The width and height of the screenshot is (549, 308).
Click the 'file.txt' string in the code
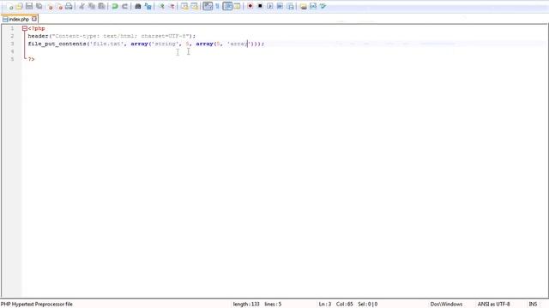click(106, 44)
